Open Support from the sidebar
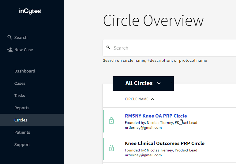Viewport: 236px width, 164px height. (22, 144)
